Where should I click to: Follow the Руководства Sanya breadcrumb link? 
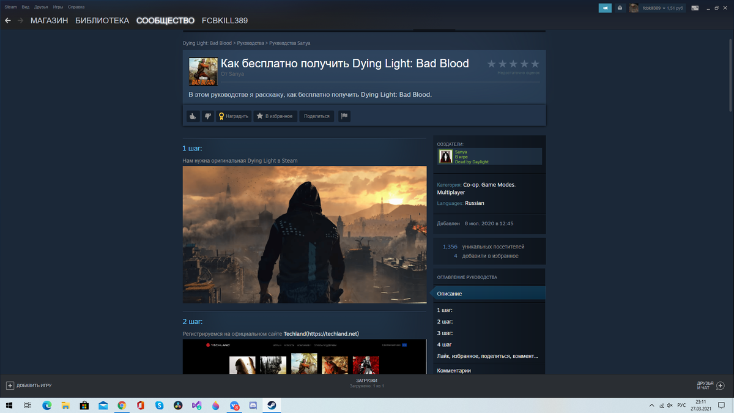(289, 43)
